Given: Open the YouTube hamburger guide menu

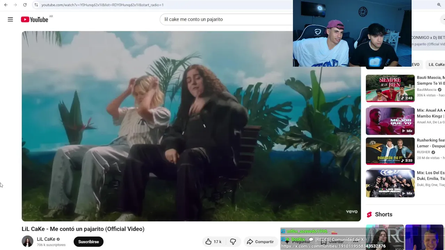Looking at the screenshot, I should [10, 19].
